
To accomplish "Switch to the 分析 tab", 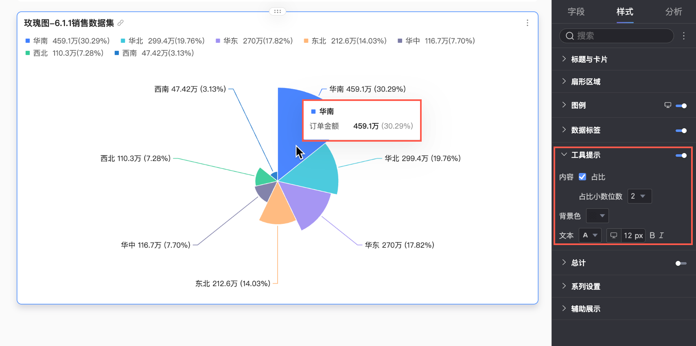I will tap(673, 12).
